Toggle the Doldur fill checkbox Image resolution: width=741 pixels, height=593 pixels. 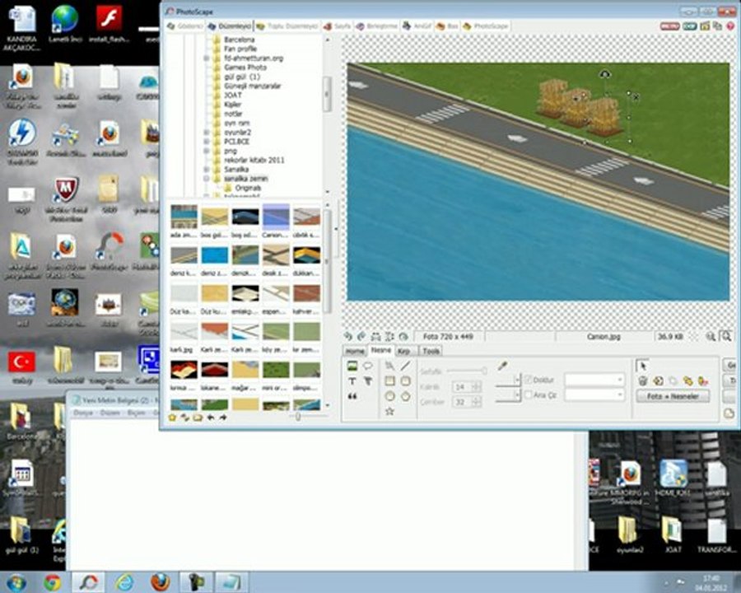[529, 380]
